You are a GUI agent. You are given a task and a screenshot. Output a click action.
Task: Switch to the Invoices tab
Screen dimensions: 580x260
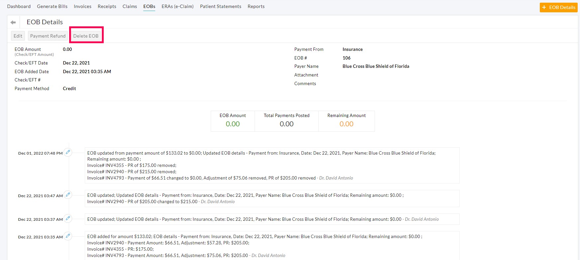(x=82, y=6)
